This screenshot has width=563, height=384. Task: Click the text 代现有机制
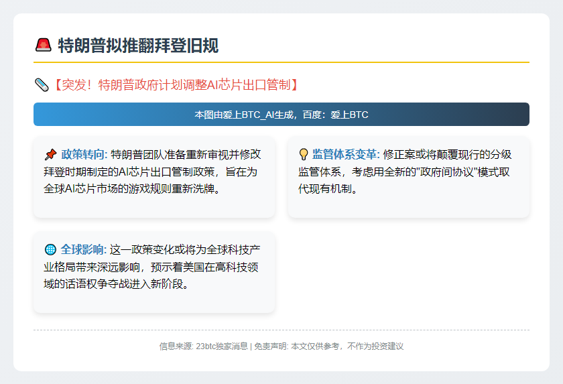[328, 189]
